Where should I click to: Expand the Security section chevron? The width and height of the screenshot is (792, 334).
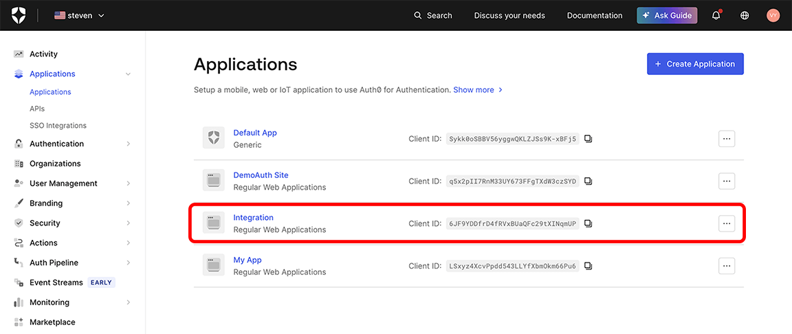tap(129, 223)
